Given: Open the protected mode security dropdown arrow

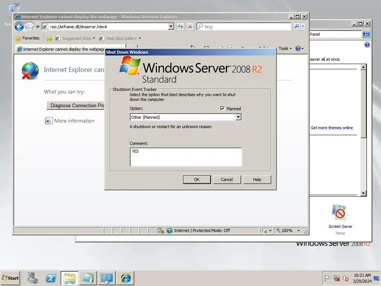Looking at the screenshot, I should pos(270,231).
